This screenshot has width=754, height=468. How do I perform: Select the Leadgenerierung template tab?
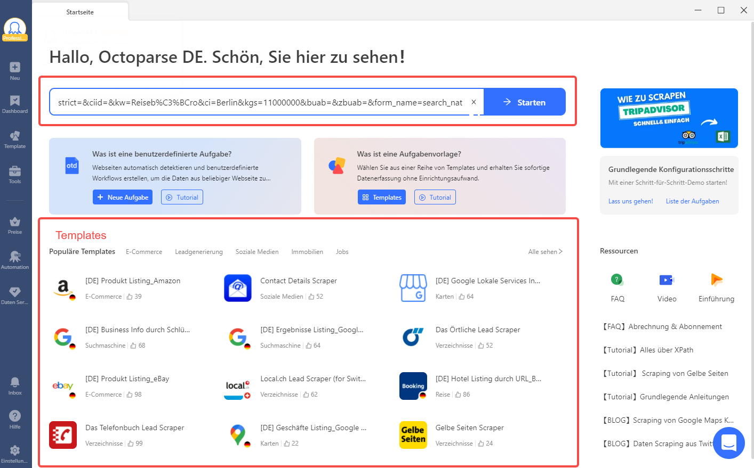(x=199, y=252)
